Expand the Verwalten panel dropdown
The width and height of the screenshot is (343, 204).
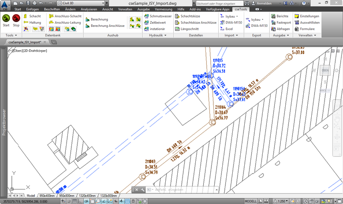tap(307, 35)
